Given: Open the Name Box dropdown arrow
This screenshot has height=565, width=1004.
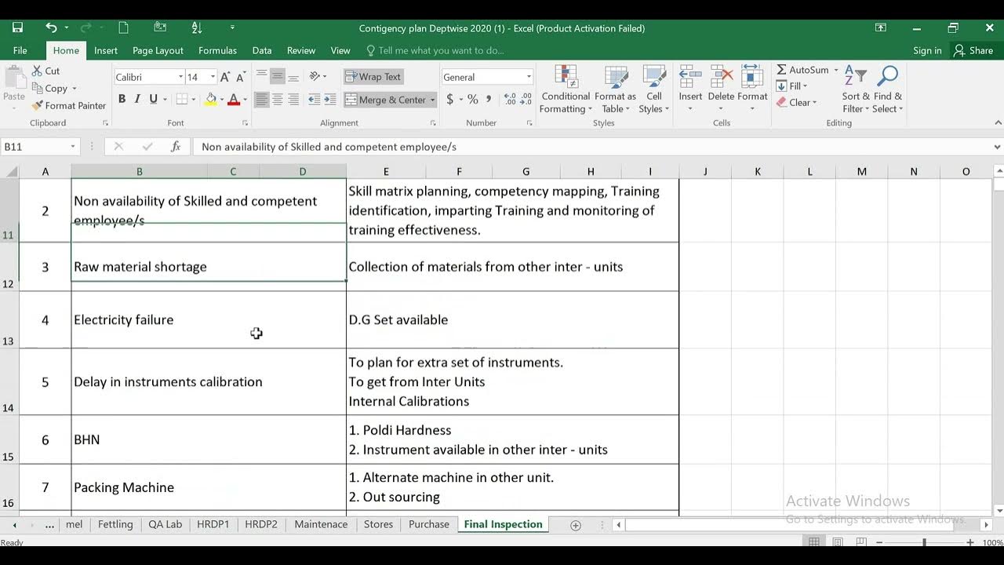Looking at the screenshot, I should click(73, 147).
